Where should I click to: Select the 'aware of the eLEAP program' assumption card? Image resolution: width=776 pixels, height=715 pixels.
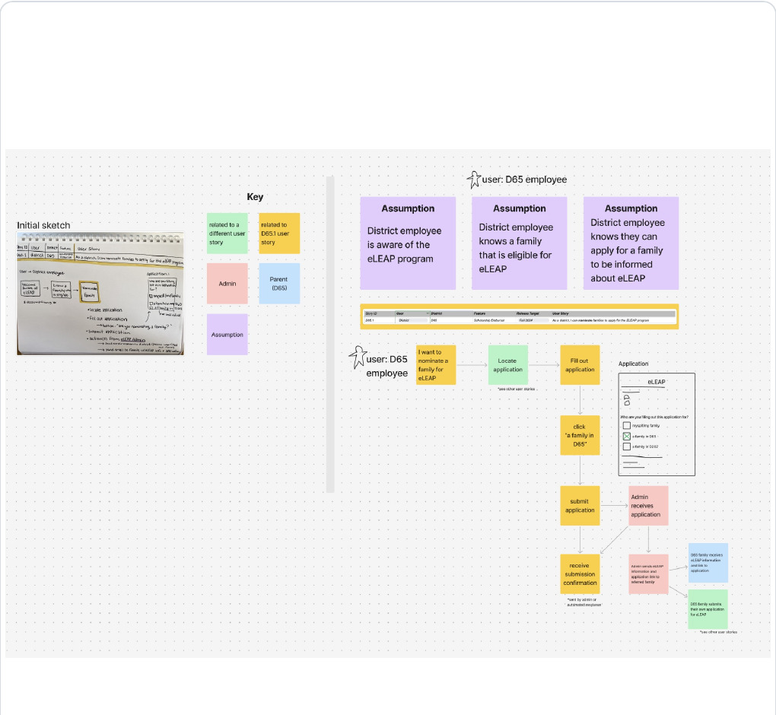click(408, 243)
